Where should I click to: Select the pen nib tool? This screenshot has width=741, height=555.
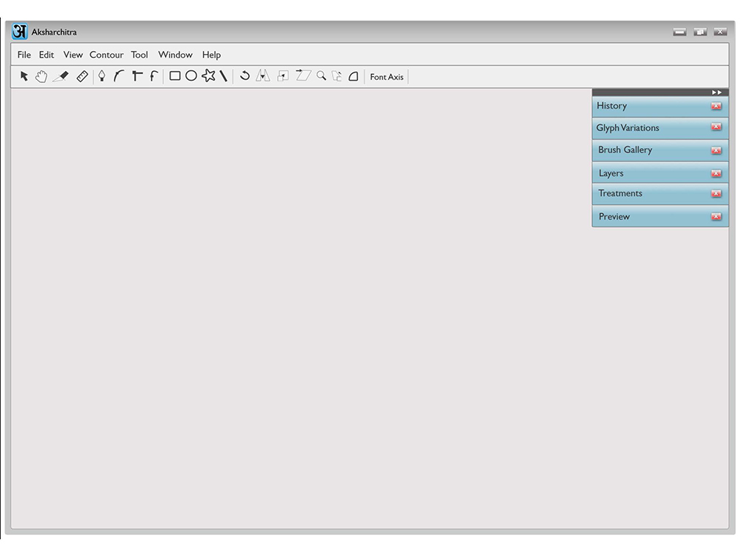point(102,76)
